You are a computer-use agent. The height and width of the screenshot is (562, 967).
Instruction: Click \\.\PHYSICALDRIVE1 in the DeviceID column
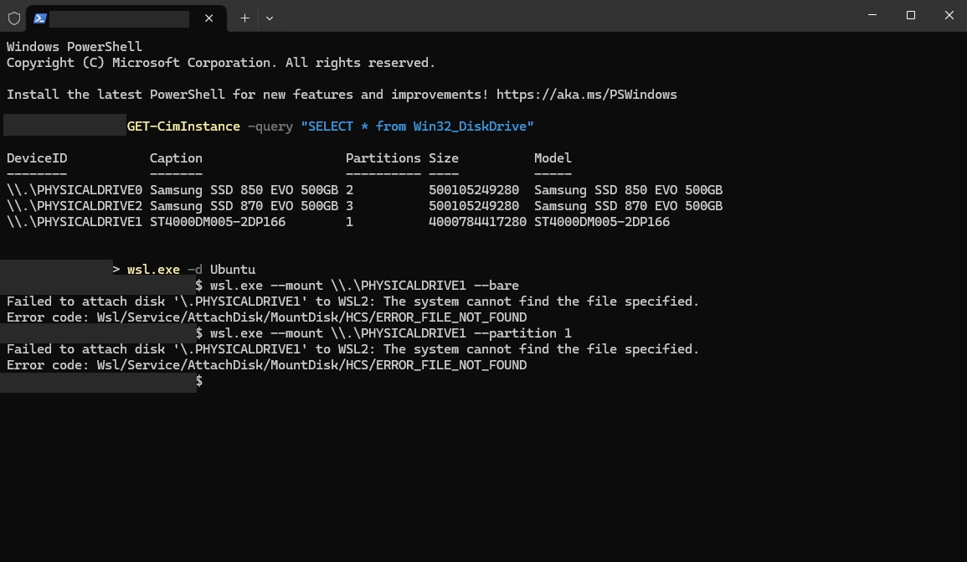[x=75, y=222]
